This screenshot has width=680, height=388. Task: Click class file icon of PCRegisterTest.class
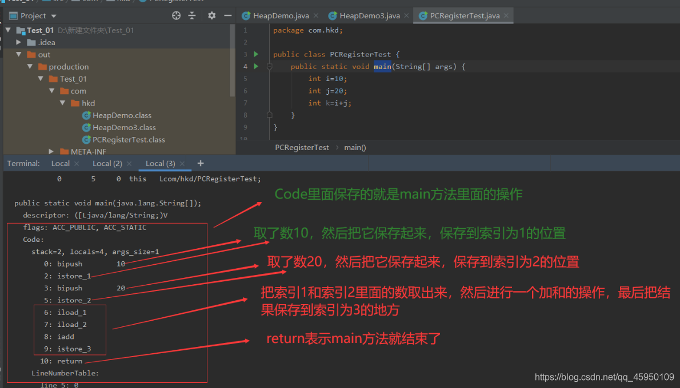[86, 139]
